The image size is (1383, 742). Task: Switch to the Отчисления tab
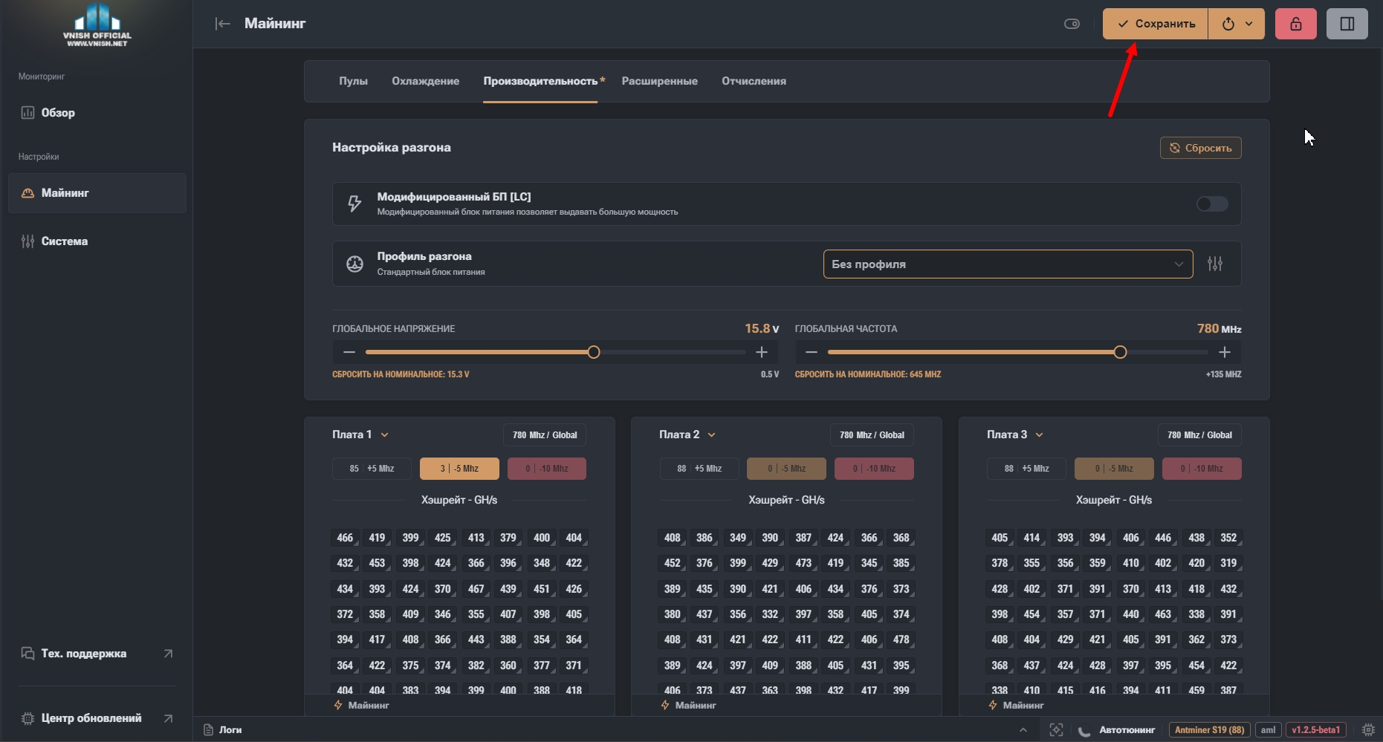coord(754,81)
